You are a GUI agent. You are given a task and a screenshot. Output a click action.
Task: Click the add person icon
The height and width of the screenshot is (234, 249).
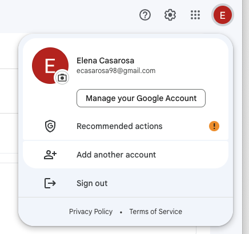coord(50,155)
